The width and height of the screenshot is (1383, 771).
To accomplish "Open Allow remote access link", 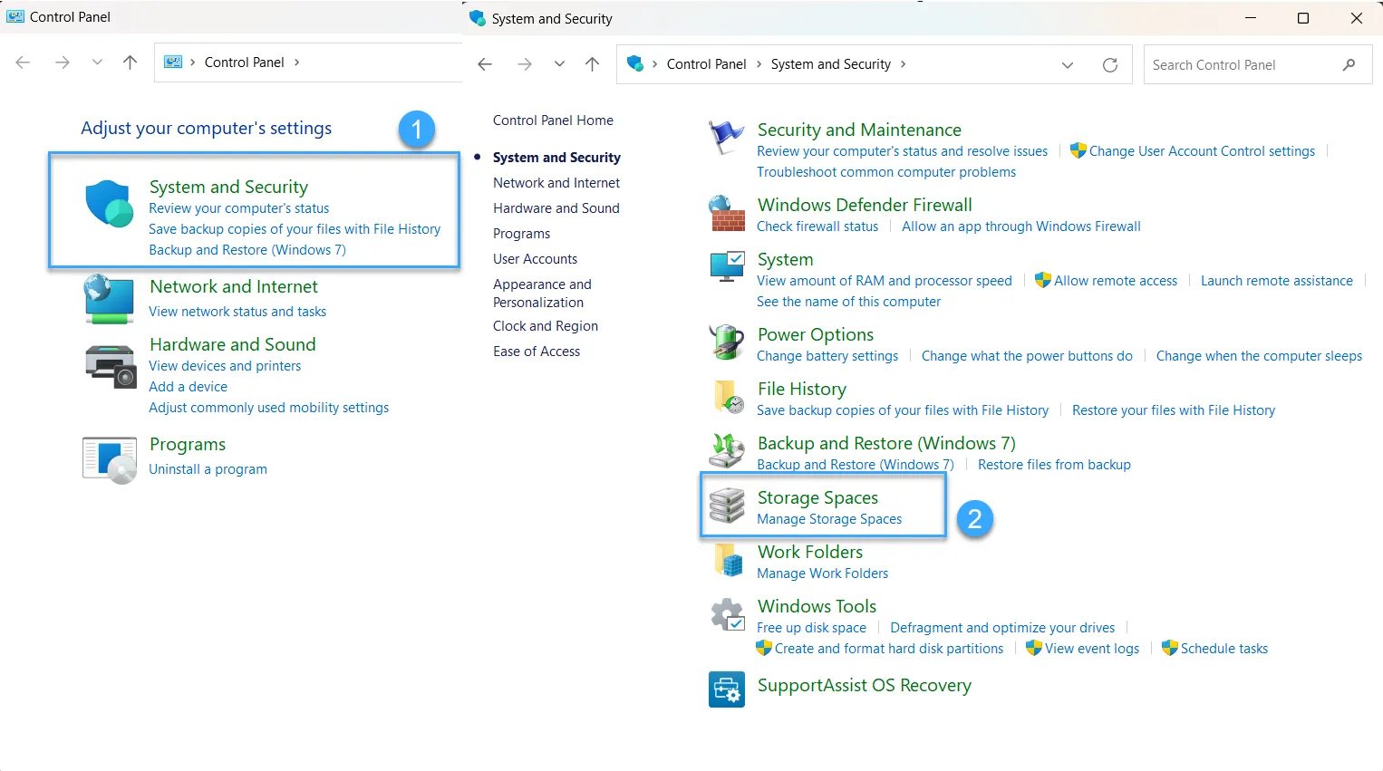I will tap(1116, 281).
